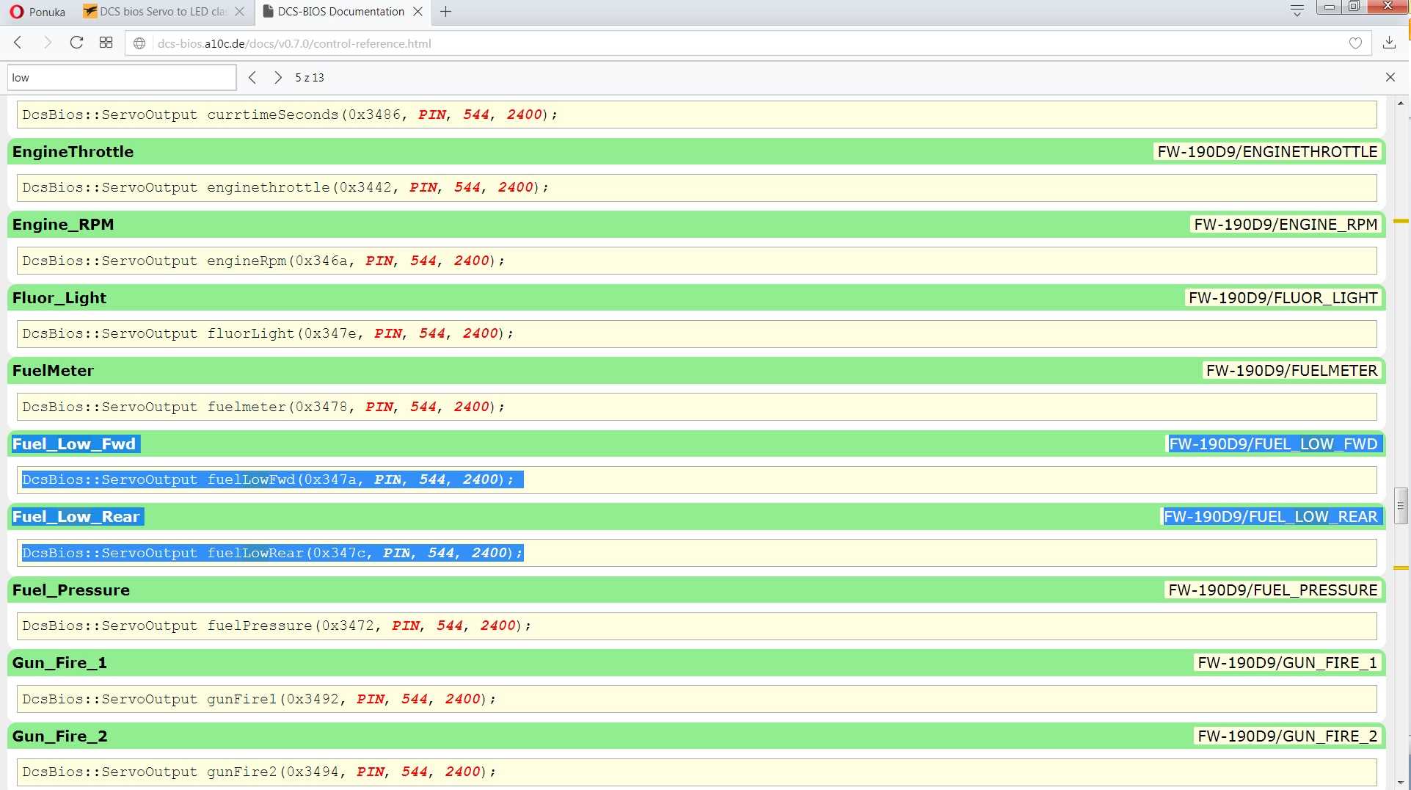Click the Fuel_Pressure heading

pyautogui.click(x=71, y=590)
